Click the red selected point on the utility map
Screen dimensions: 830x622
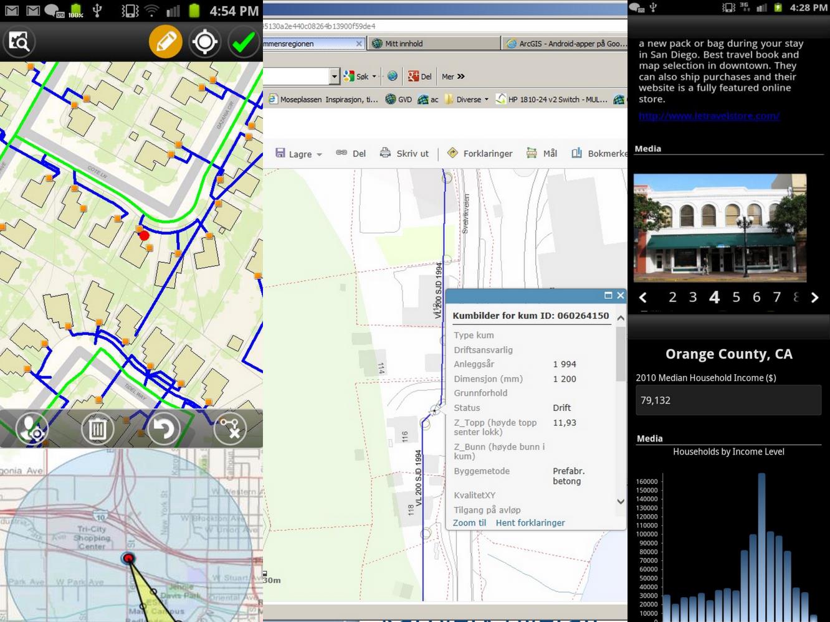click(144, 235)
